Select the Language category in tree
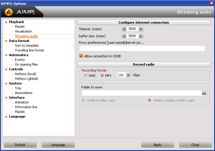 pyautogui.click(x=17, y=116)
